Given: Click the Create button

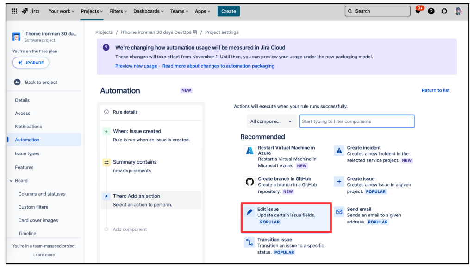Looking at the screenshot, I should coord(229,11).
